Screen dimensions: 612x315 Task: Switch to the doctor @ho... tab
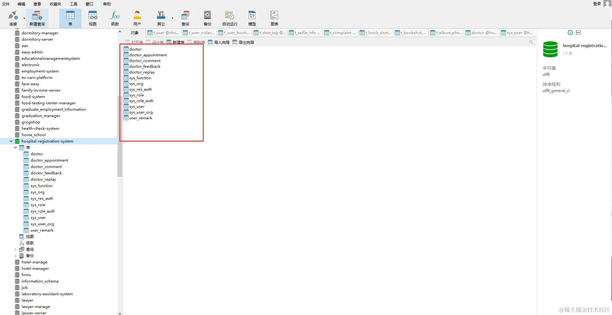coord(481,33)
